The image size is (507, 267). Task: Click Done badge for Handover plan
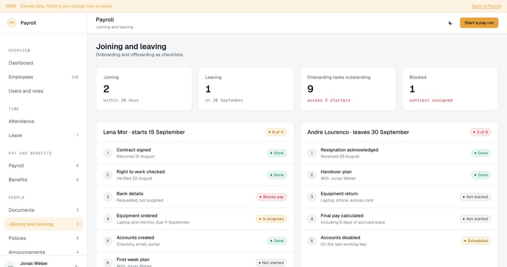(481, 175)
